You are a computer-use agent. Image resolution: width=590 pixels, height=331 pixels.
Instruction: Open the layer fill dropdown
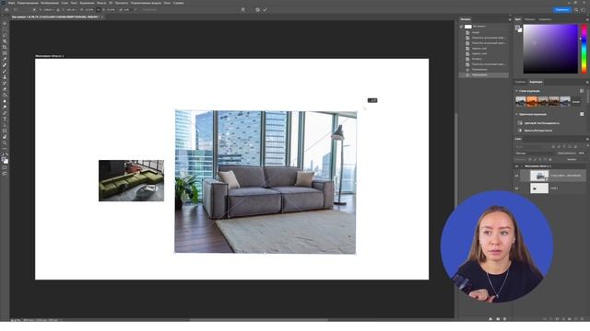click(582, 159)
